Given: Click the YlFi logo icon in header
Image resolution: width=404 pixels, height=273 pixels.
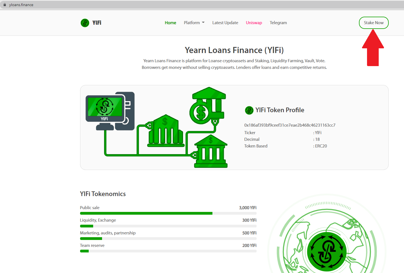Looking at the screenshot, I should click(x=85, y=23).
